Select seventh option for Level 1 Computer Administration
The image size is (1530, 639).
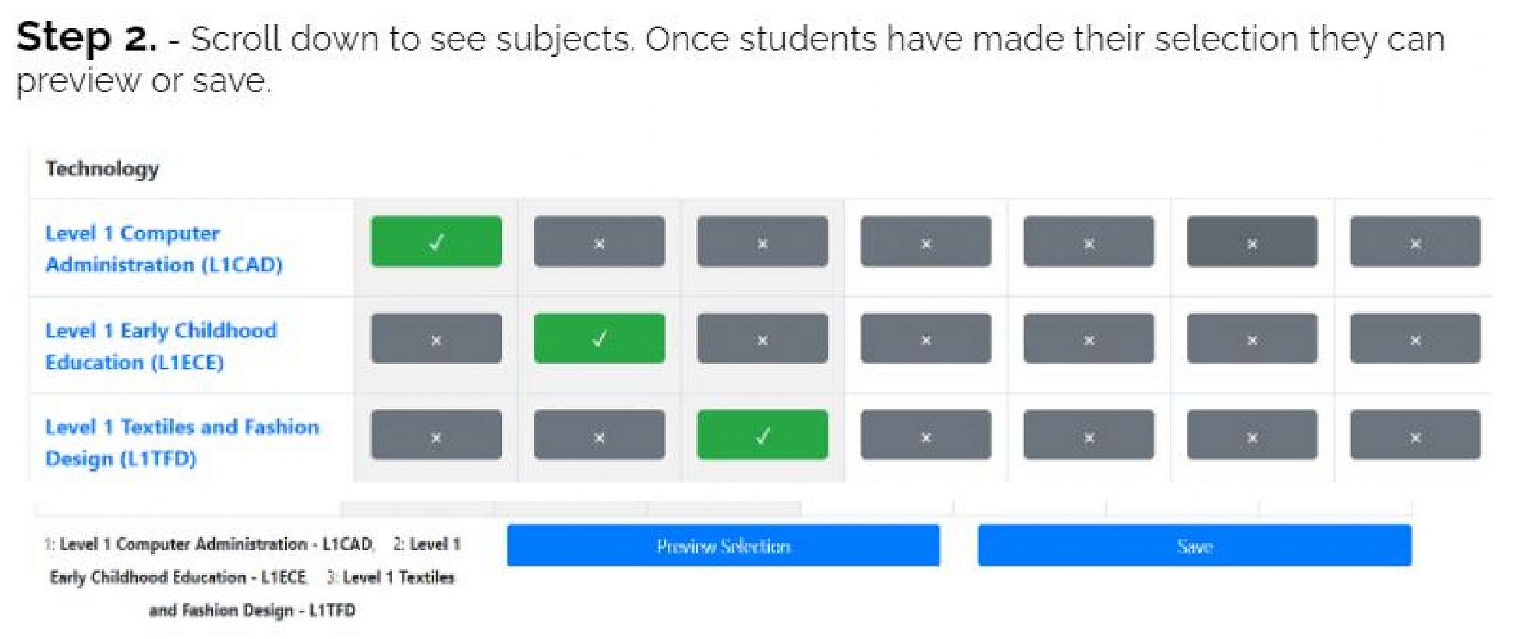[x=1414, y=242]
